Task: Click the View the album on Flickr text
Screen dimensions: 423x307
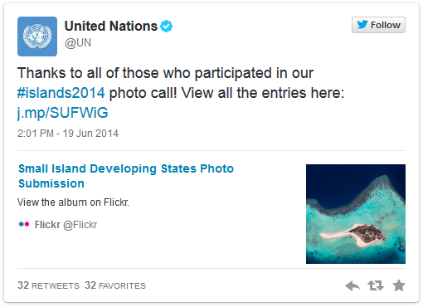Action: (73, 202)
